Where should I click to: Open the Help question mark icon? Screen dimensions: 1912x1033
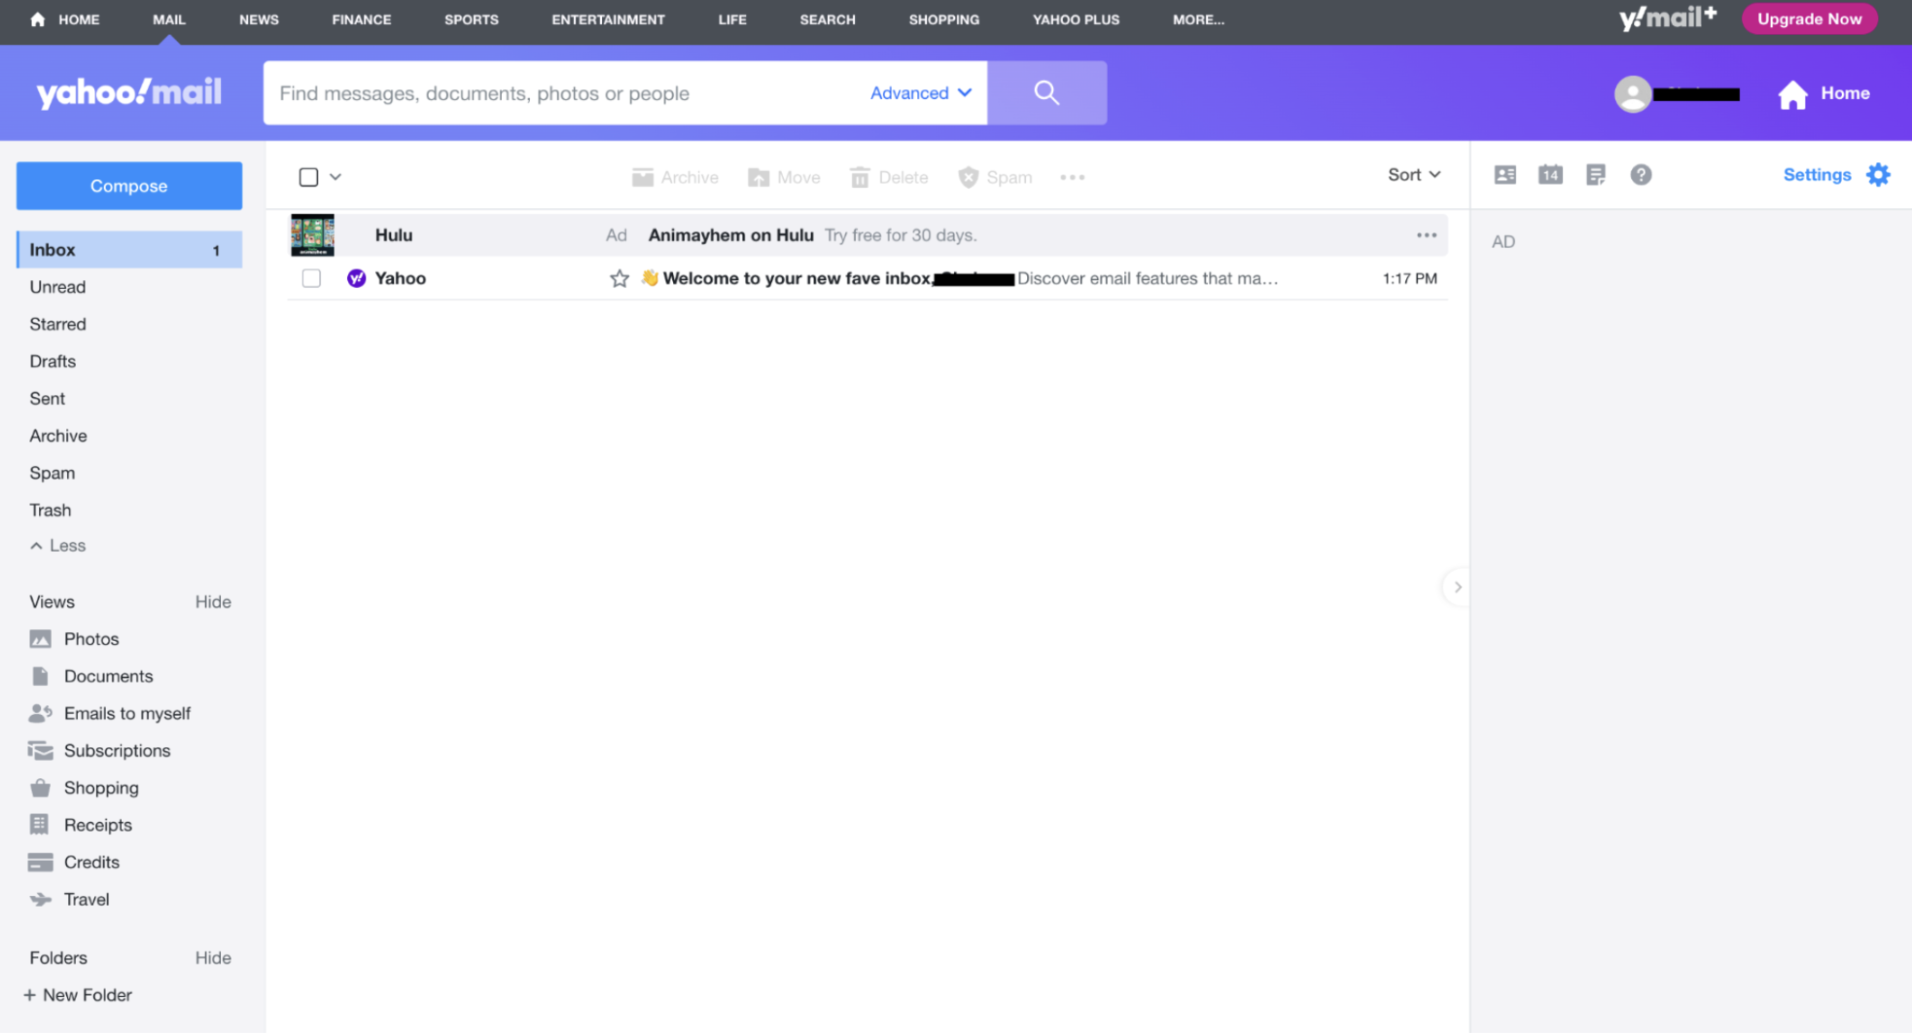click(x=1641, y=175)
